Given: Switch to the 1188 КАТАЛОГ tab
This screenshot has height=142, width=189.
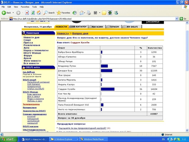Looking at the screenshot, I should 78,27.
